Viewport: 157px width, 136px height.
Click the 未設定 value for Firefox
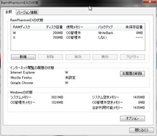tap(70, 78)
